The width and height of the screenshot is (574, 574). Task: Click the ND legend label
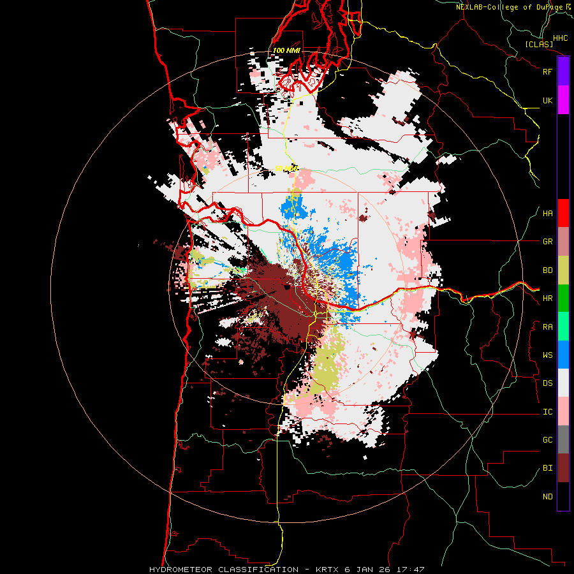547,497
